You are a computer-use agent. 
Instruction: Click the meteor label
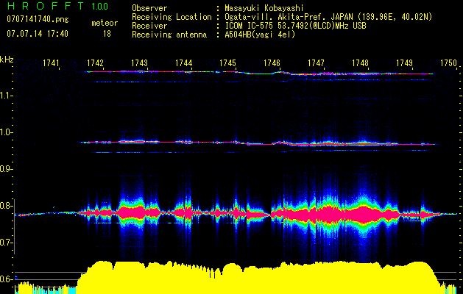105,23
